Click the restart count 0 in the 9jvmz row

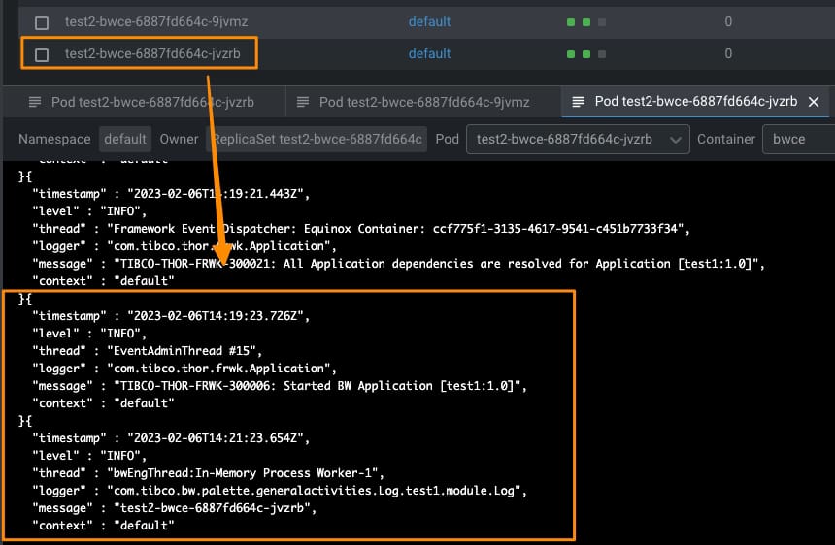728,21
